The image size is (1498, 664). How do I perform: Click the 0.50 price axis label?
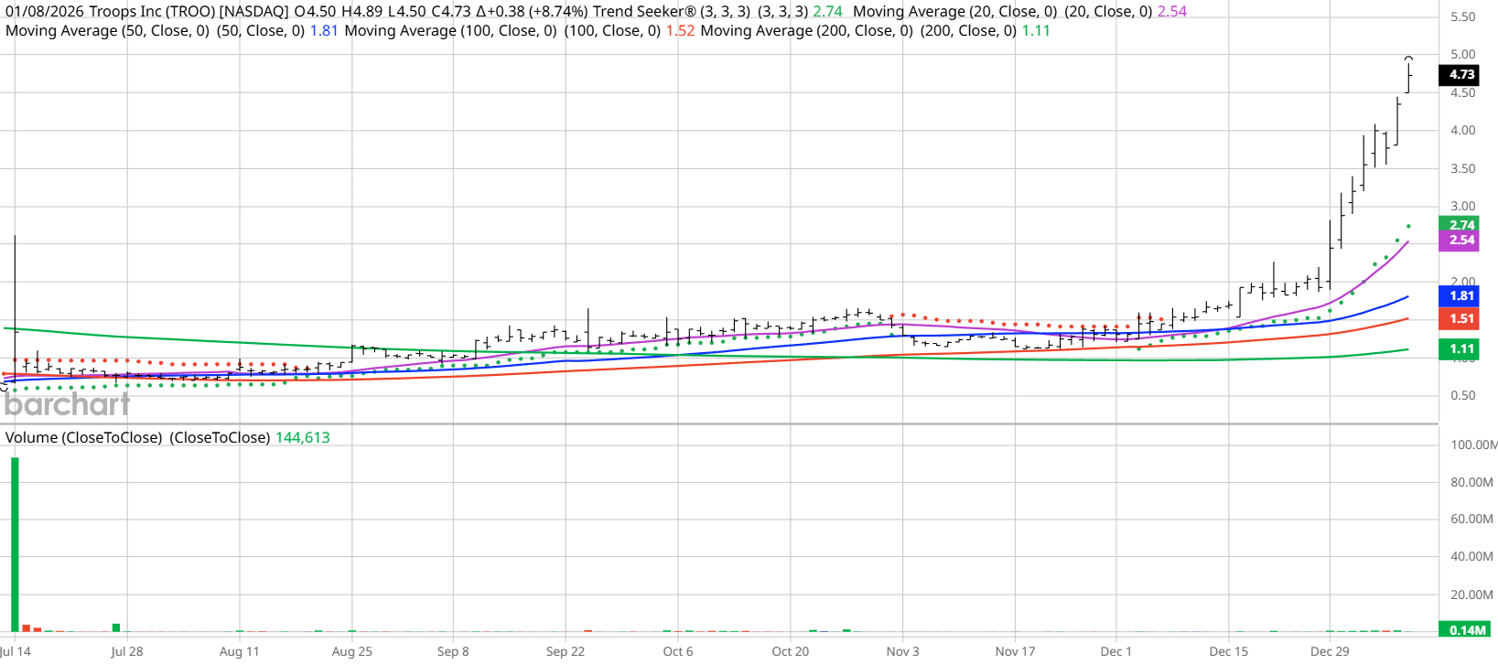[1463, 396]
